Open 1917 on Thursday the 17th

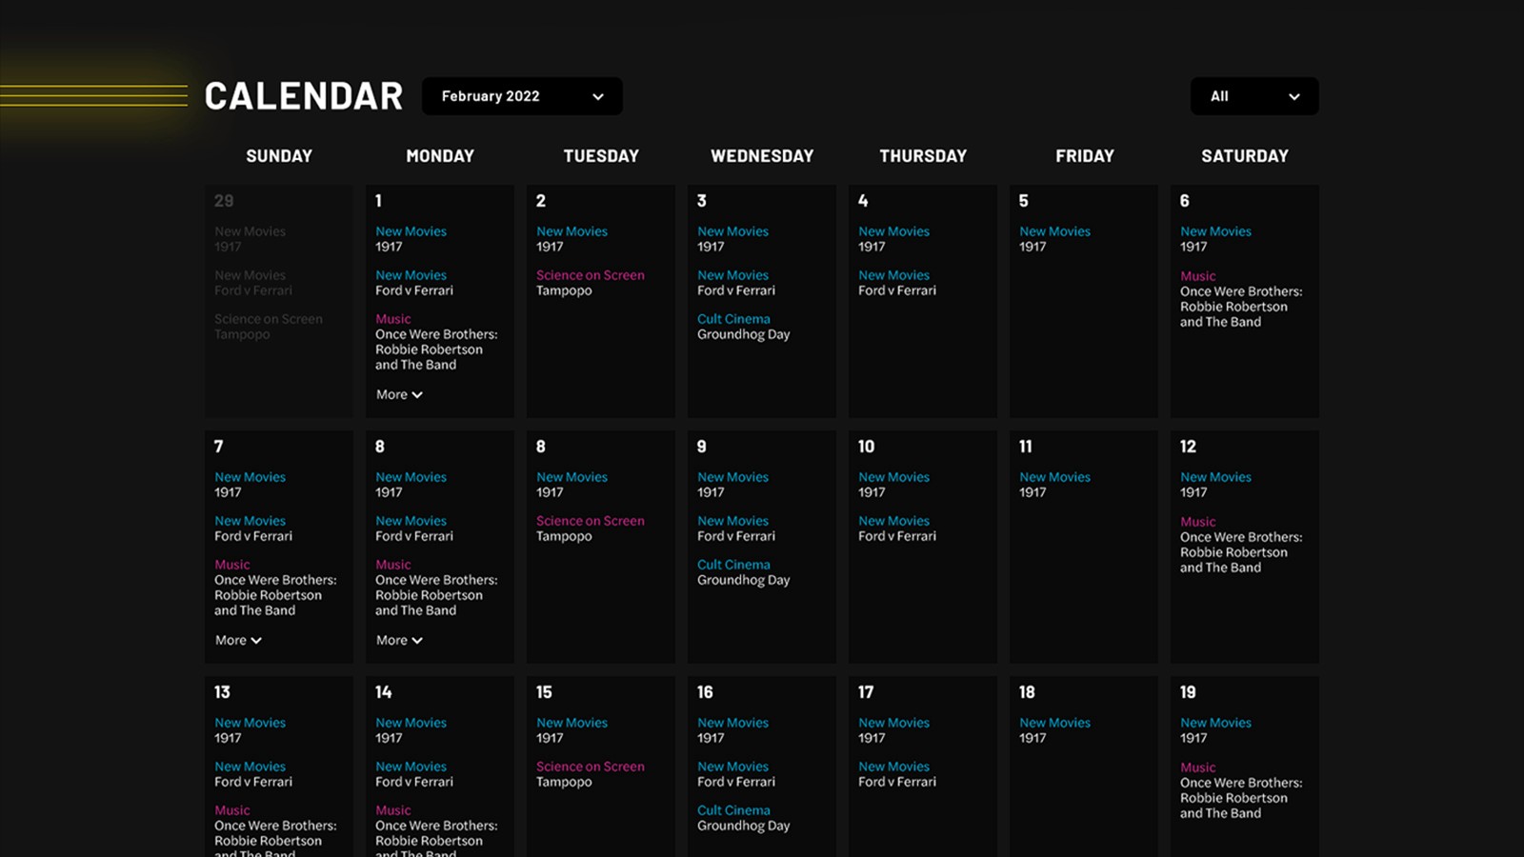pyautogui.click(x=872, y=738)
